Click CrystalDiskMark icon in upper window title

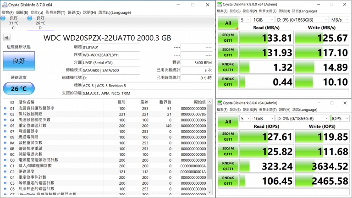220,4
